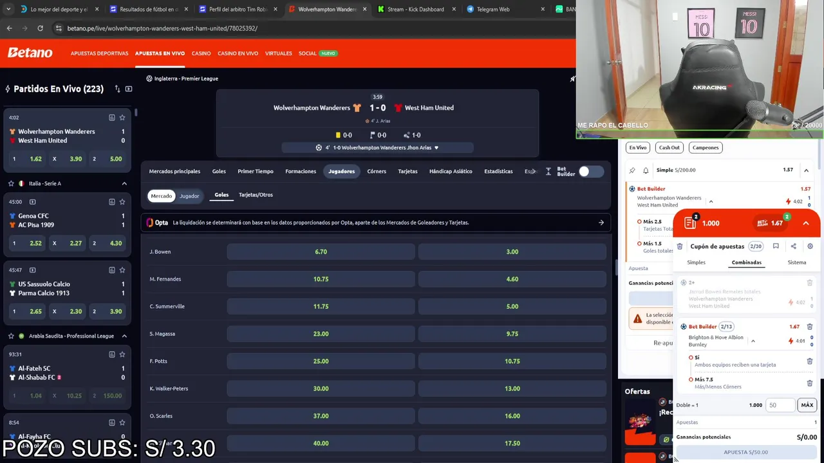The width and height of the screenshot is (824, 463).
Task: Search Chrome tabs dropdown arrow
Action: 8,10
